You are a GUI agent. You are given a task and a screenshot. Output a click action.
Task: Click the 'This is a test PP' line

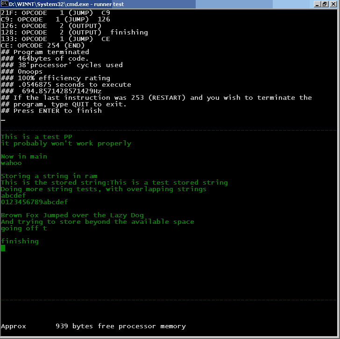click(x=36, y=137)
